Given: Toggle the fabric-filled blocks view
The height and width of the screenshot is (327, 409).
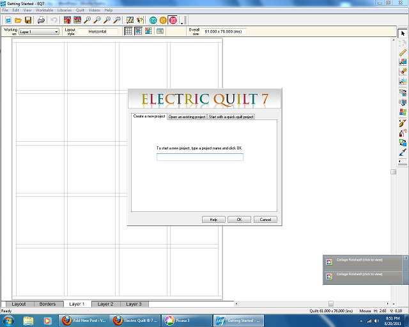Looking at the screenshot, I should 138,31.
